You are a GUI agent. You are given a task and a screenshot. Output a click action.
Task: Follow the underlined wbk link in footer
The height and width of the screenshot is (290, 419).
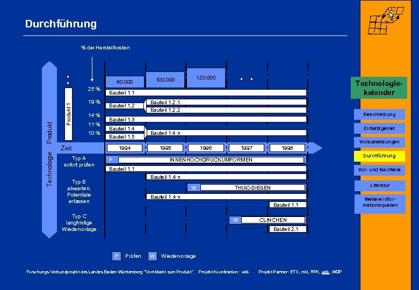325,272
